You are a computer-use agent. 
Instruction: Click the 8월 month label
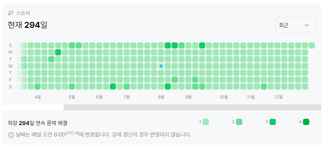(x=161, y=97)
